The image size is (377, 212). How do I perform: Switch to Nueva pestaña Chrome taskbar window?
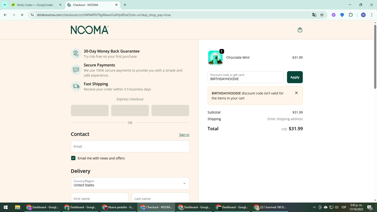click(x=118, y=207)
